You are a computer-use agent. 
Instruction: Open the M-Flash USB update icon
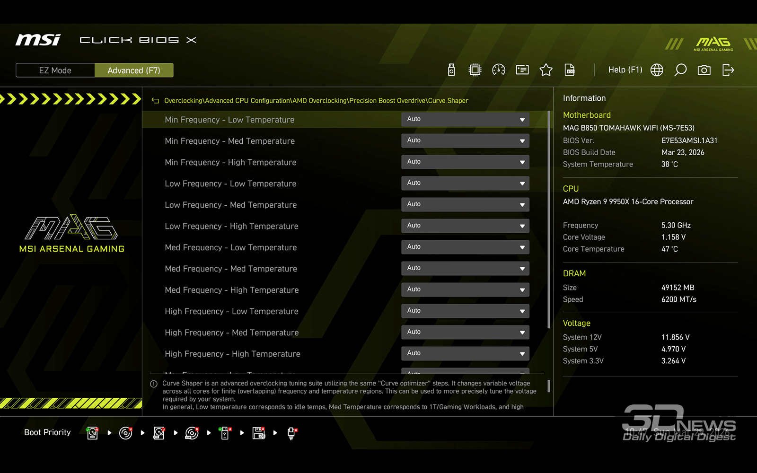pyautogui.click(x=451, y=70)
